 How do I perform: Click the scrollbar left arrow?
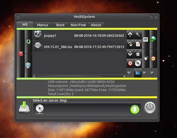point(34,76)
